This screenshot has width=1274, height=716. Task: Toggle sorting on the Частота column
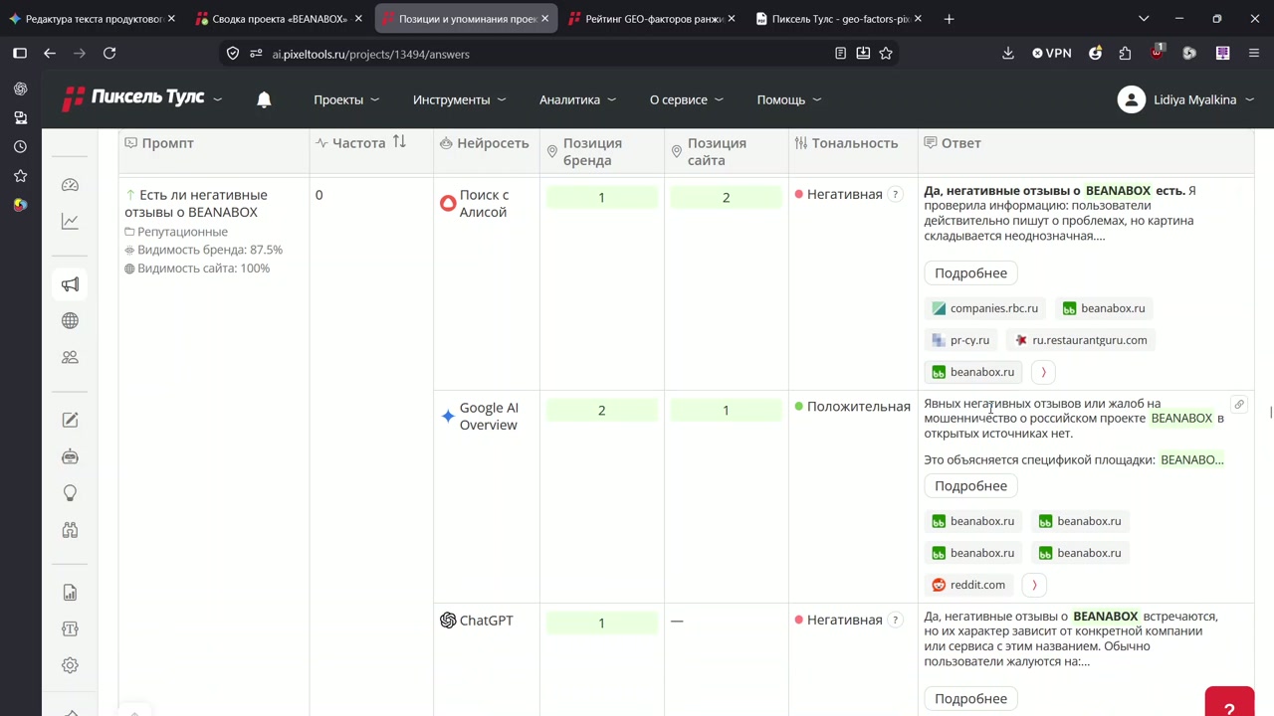[x=399, y=142]
